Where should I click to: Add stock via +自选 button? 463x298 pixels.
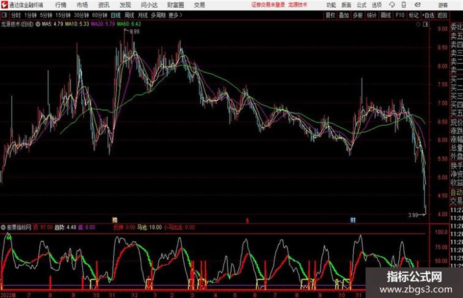tap(428, 15)
